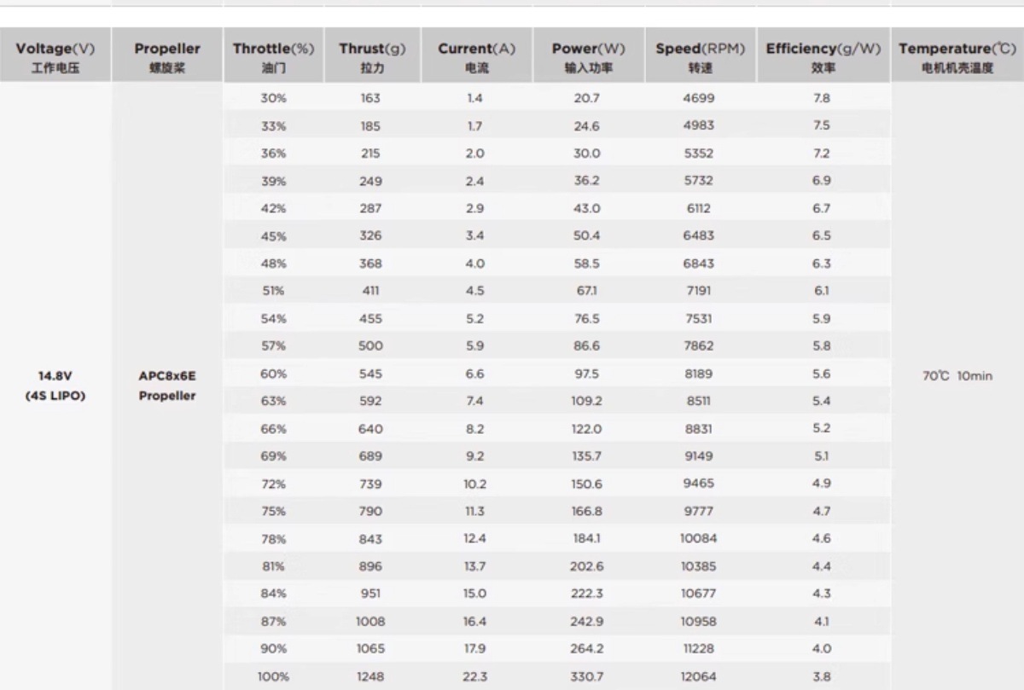1024x690 pixels.
Task: Click efficiency value 7.8
Action: pyautogui.click(x=822, y=98)
